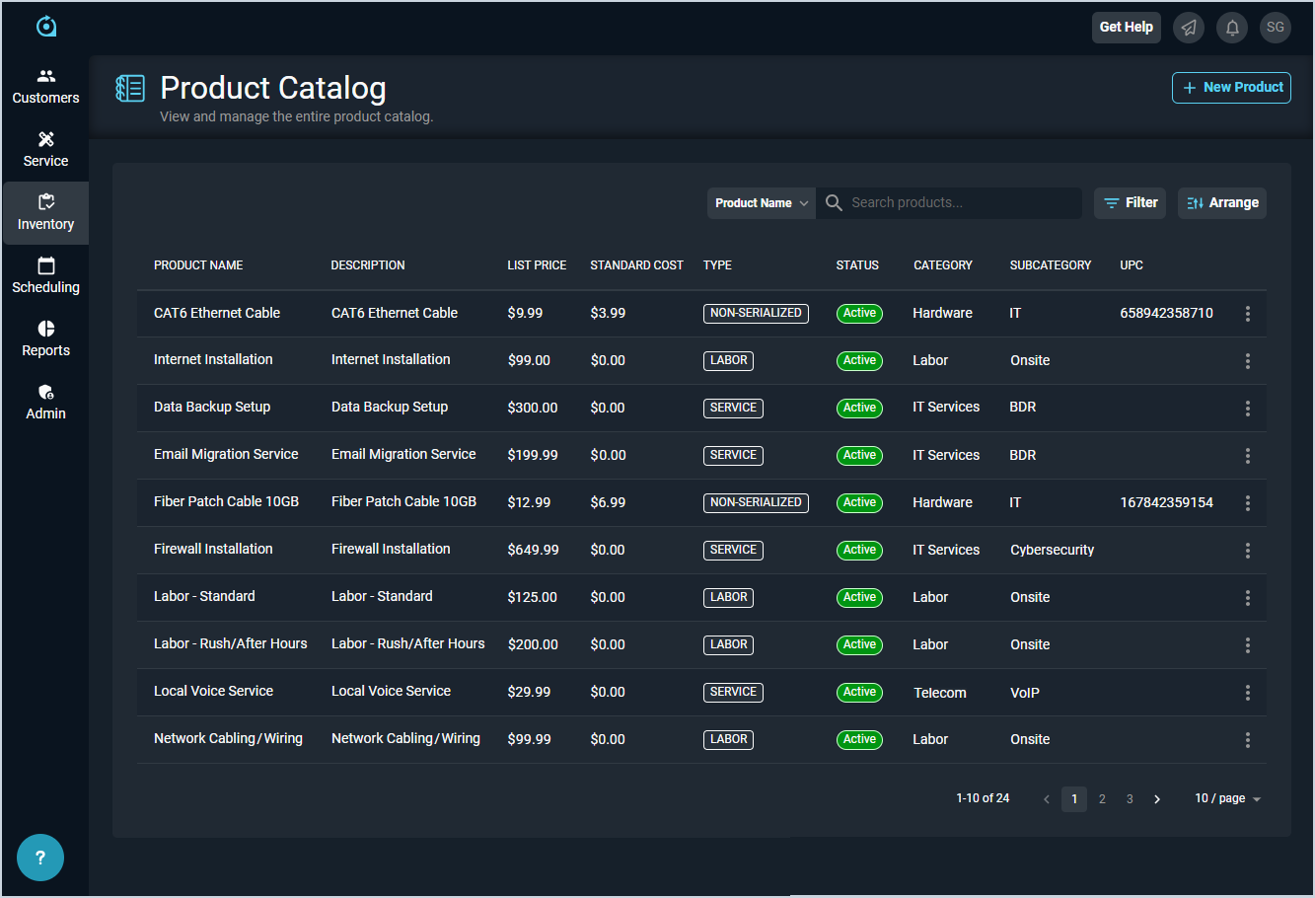
Task: Jump to page 3 in pagination
Action: click(x=1130, y=799)
